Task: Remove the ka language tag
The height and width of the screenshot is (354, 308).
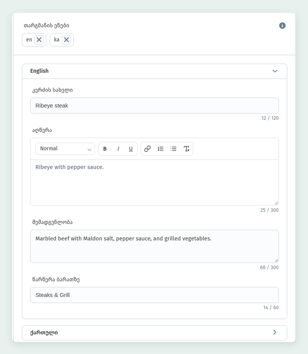Action: [66, 40]
